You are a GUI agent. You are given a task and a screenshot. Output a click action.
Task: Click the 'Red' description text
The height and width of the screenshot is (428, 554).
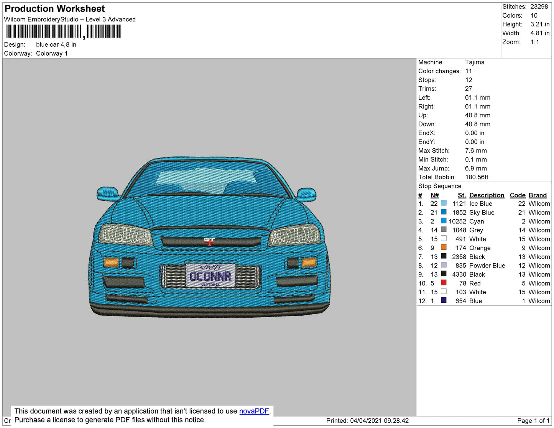point(475,283)
